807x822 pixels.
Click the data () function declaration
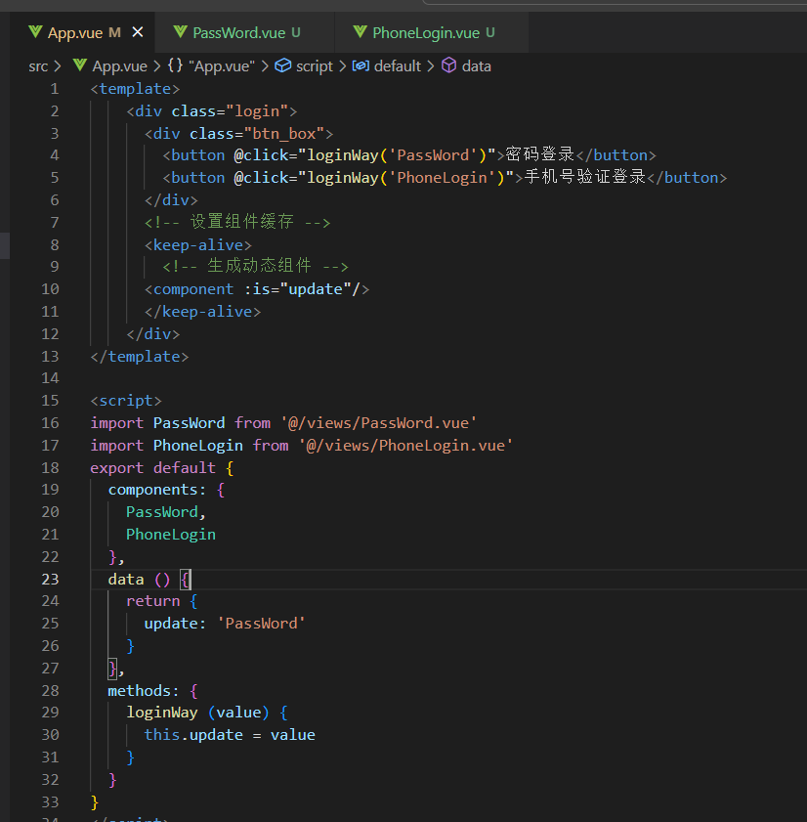[x=149, y=580]
